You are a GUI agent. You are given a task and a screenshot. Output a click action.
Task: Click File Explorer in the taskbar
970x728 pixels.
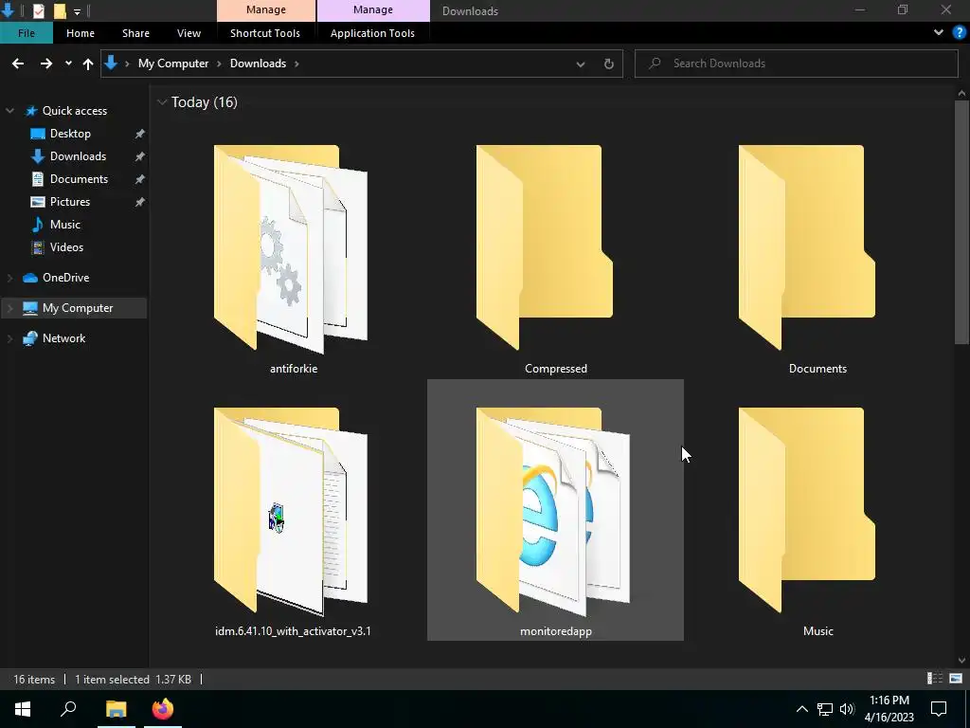tap(116, 709)
